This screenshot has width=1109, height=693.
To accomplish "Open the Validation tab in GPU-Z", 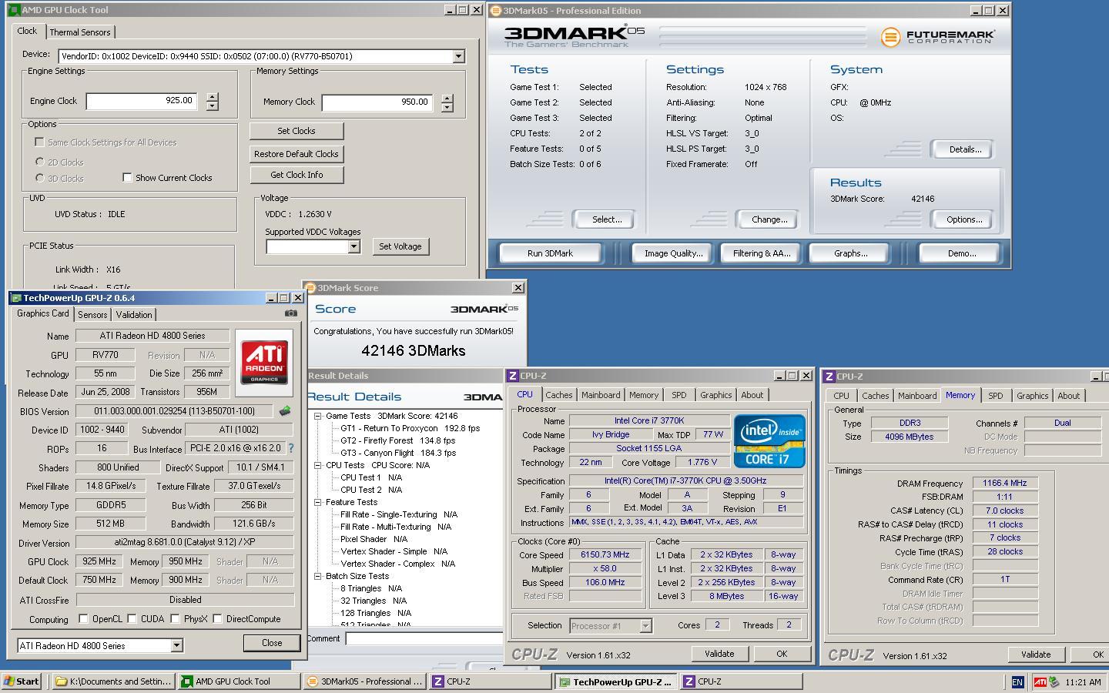I will 134,314.
